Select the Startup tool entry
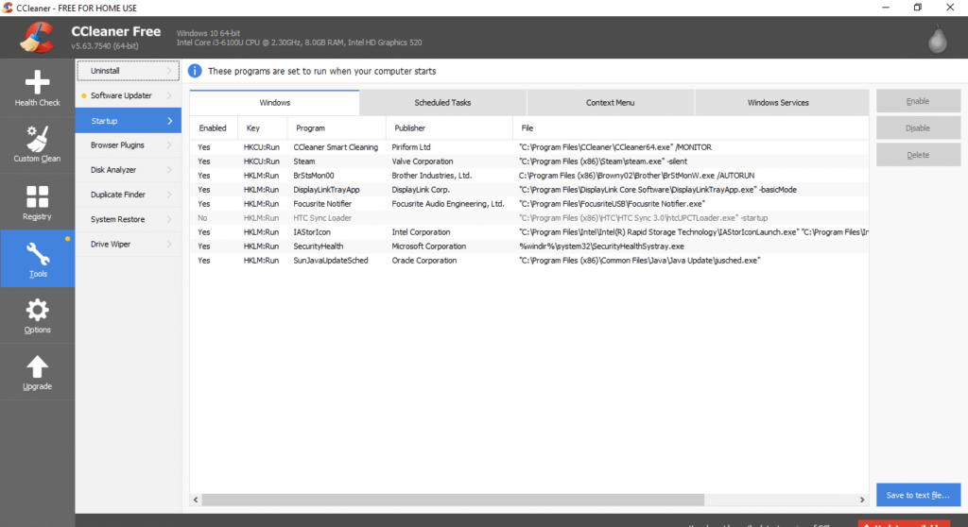 point(129,121)
